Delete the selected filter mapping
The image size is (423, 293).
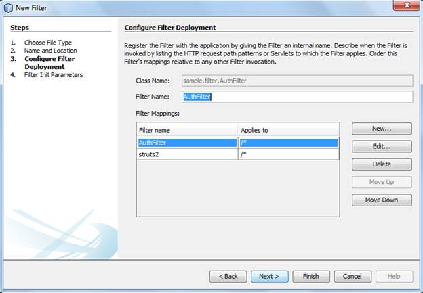click(x=382, y=164)
